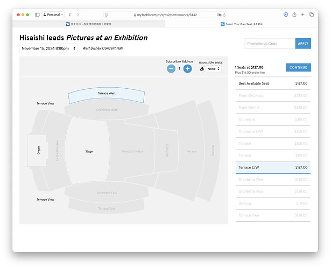Click Apply promotional code button
Viewport: 331px width, 269px height.
303,44
